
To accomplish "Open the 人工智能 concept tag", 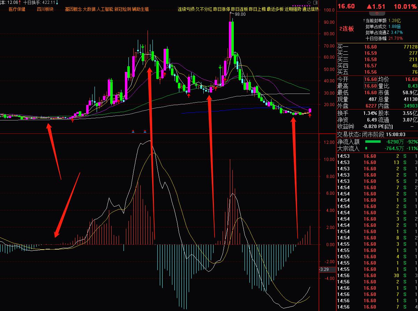I will click(105, 9).
